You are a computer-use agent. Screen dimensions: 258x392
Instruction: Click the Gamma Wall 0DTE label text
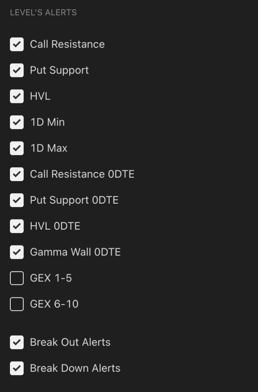75,252
